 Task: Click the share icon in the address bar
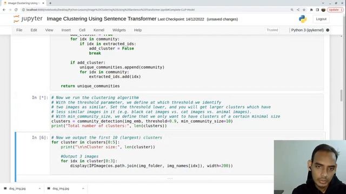click(298, 10)
